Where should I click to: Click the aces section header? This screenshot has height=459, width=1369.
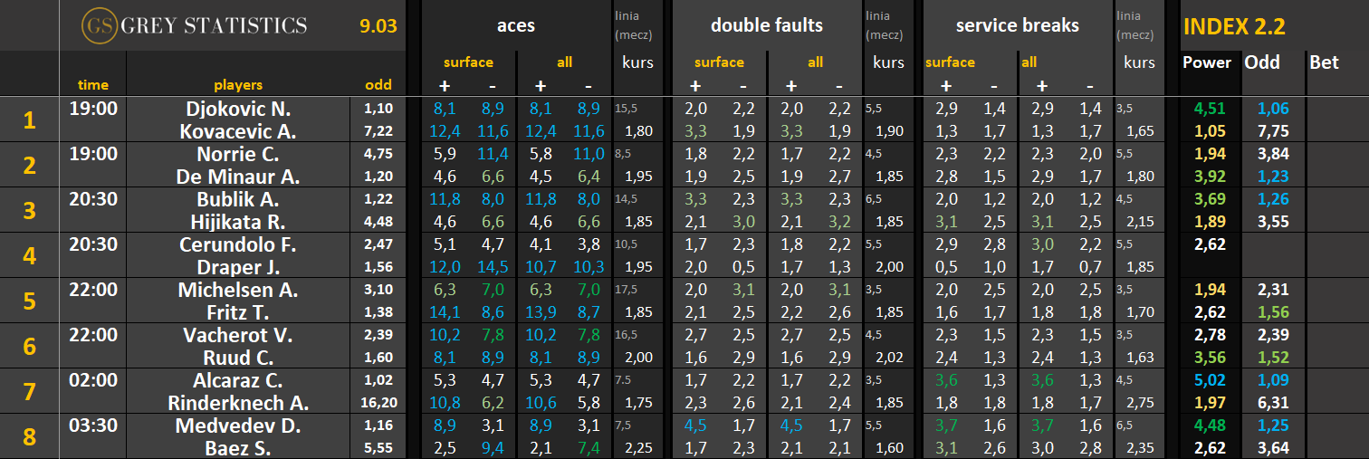[516, 25]
